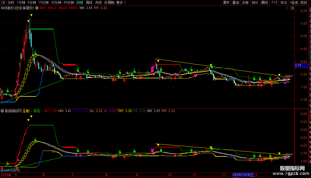Select the 15分钟 period tab
The width and height of the screenshot is (311, 178).
pos(43,2)
